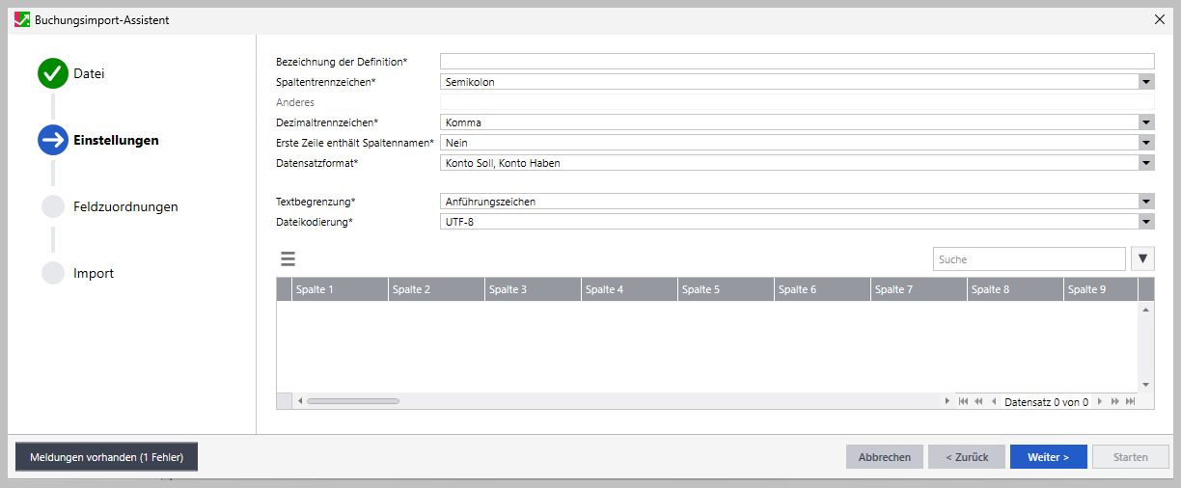The height and width of the screenshot is (488, 1181).
Task: Click the Spalte 5 column header
Action: 726,289
